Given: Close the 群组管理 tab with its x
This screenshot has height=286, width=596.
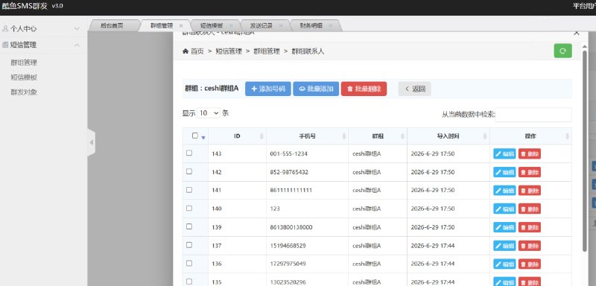Looking at the screenshot, I should [x=181, y=26].
